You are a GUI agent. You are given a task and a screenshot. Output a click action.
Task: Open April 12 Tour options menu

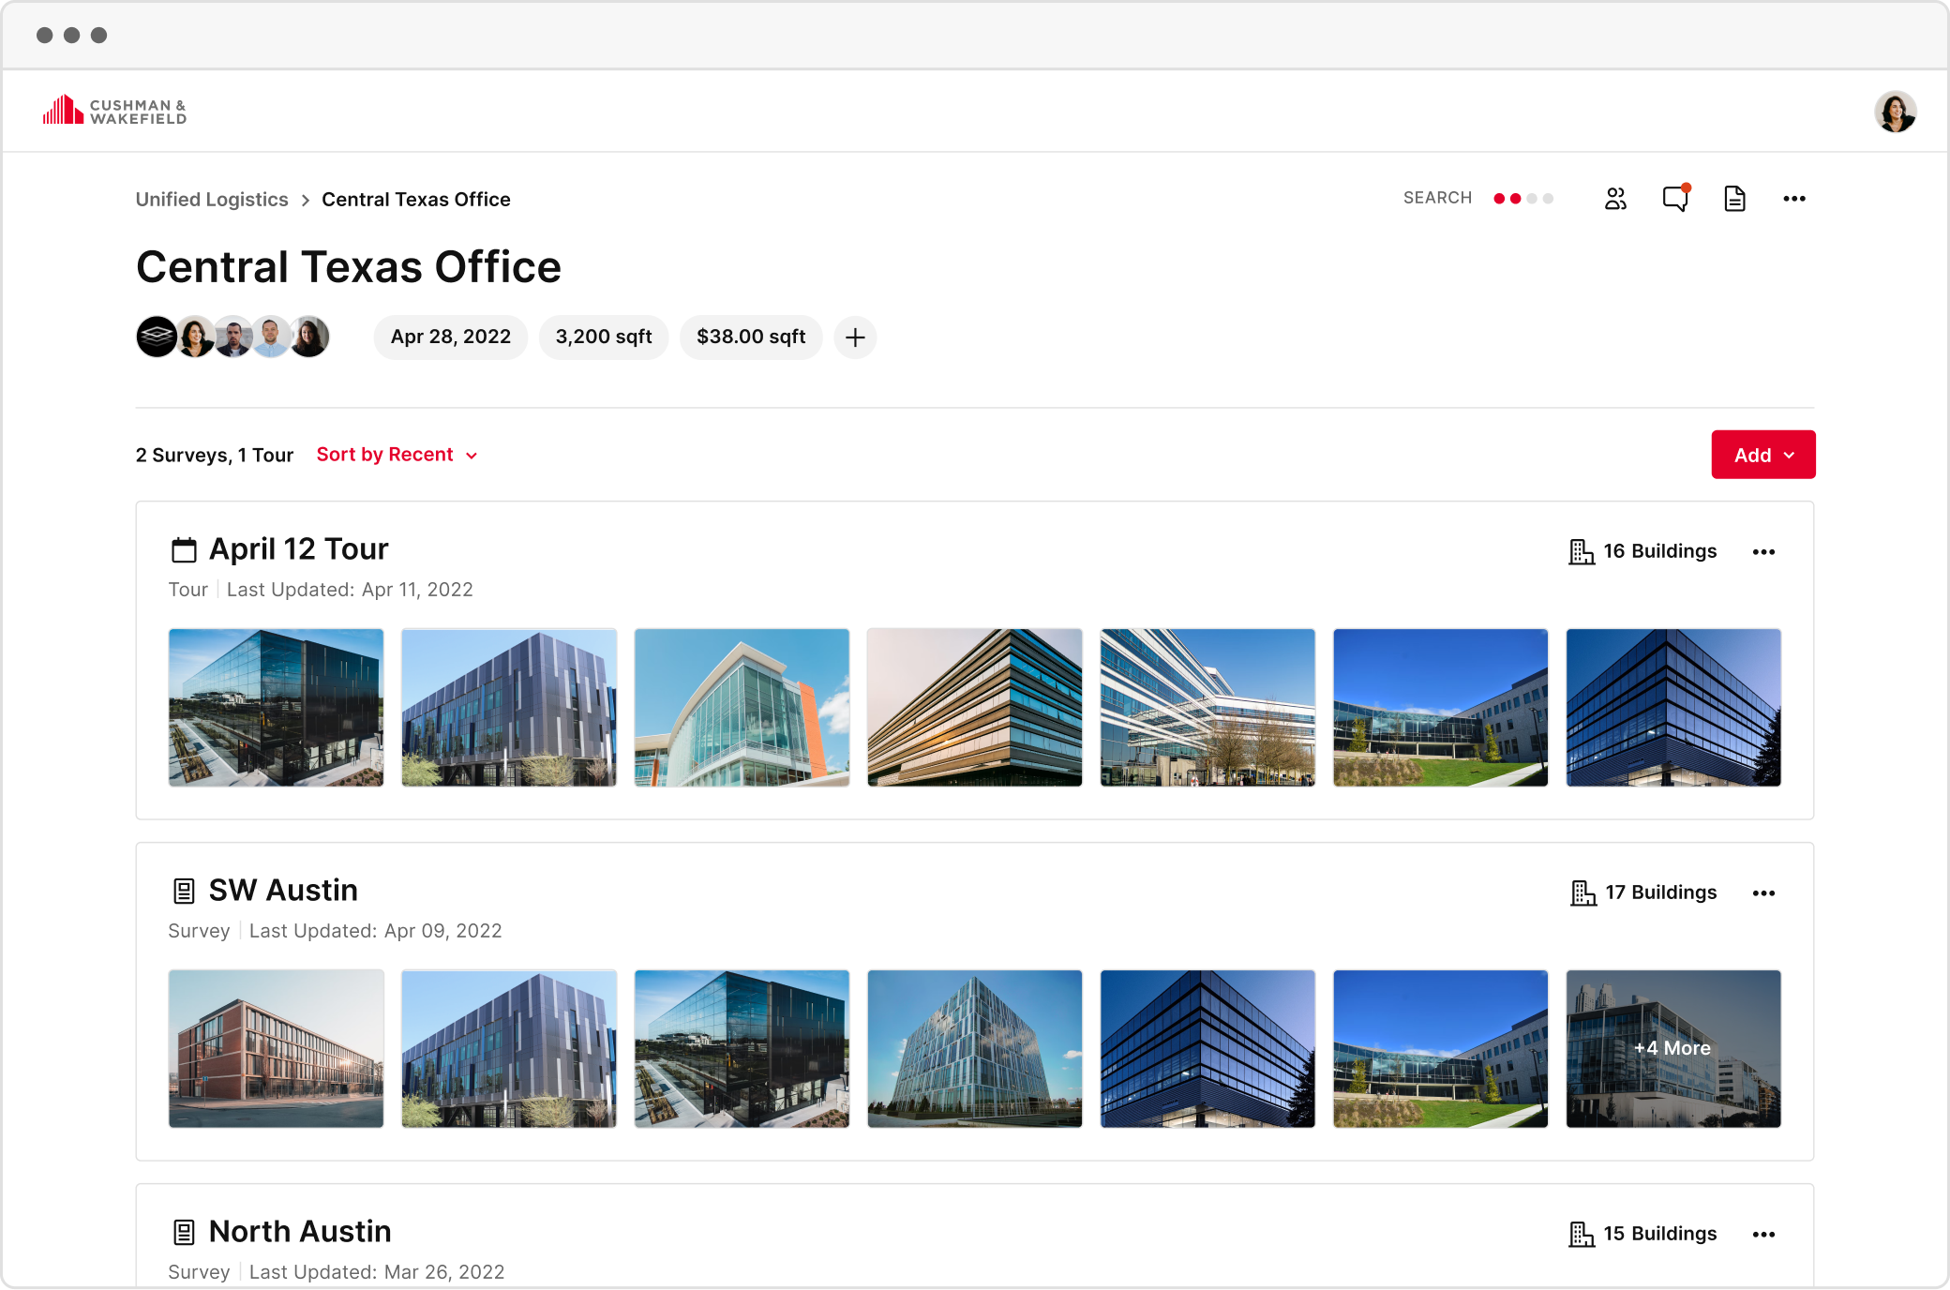pos(1763,552)
